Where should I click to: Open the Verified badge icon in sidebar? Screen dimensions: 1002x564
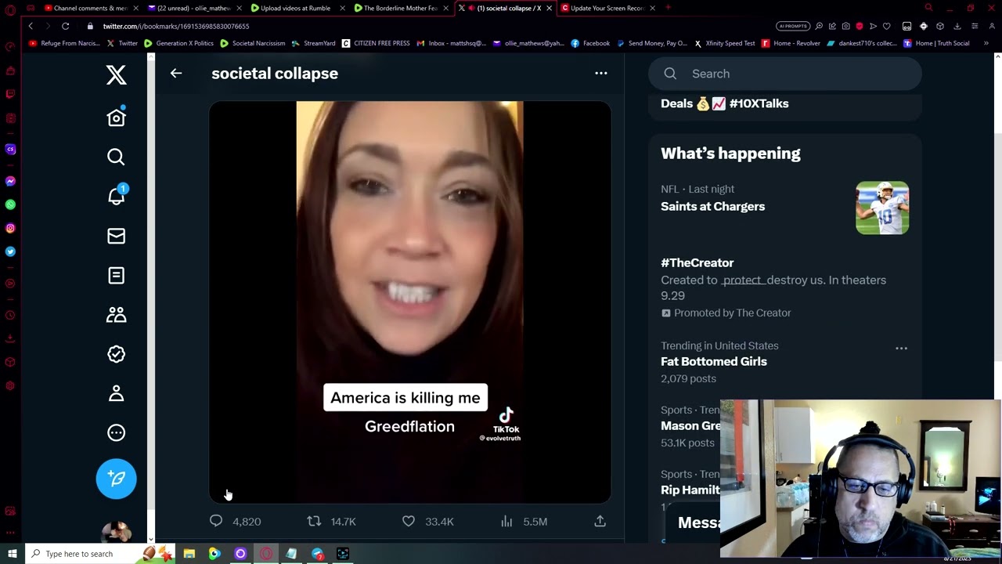pyautogui.click(x=116, y=354)
